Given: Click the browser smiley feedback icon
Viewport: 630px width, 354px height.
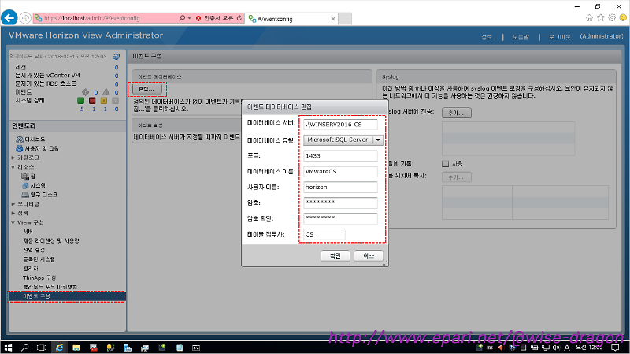Looking at the screenshot, I should click(x=623, y=17).
